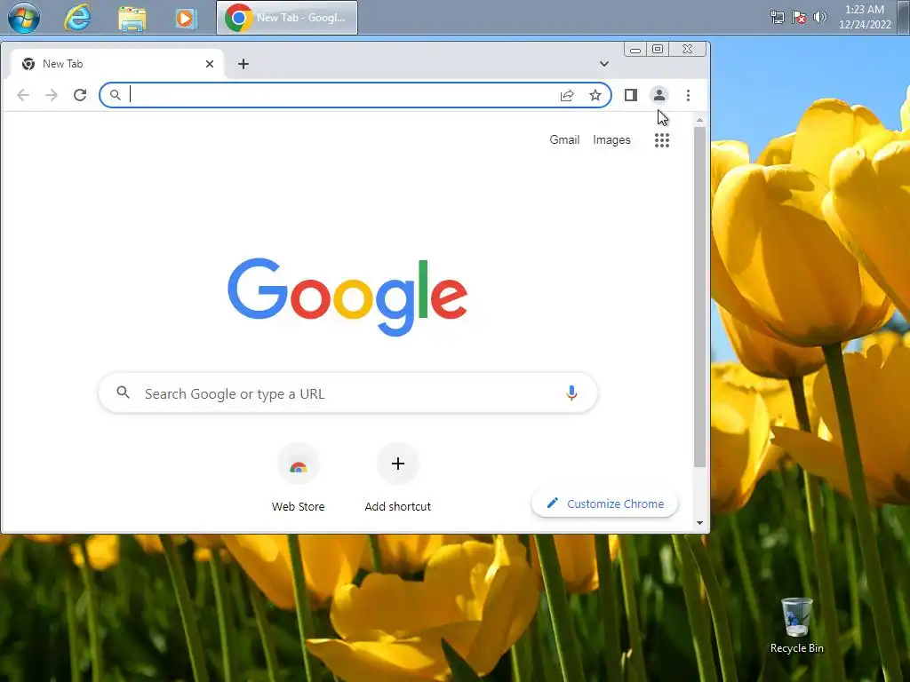Launch Windows Media Player from taskbar
This screenshot has height=682, width=910.
[186, 18]
